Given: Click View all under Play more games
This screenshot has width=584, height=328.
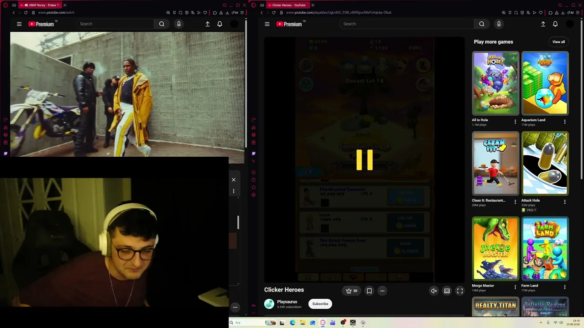Looking at the screenshot, I should tap(558, 42).
